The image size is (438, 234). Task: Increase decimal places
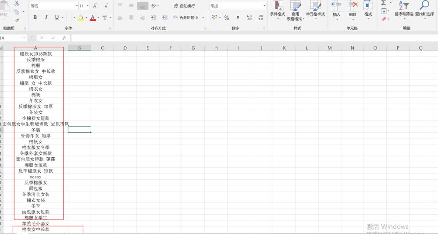click(249, 18)
